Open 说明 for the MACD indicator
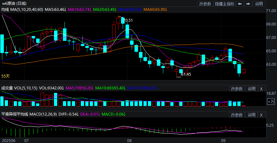Viewport: 277px width, 143px height. (x=251, y=115)
